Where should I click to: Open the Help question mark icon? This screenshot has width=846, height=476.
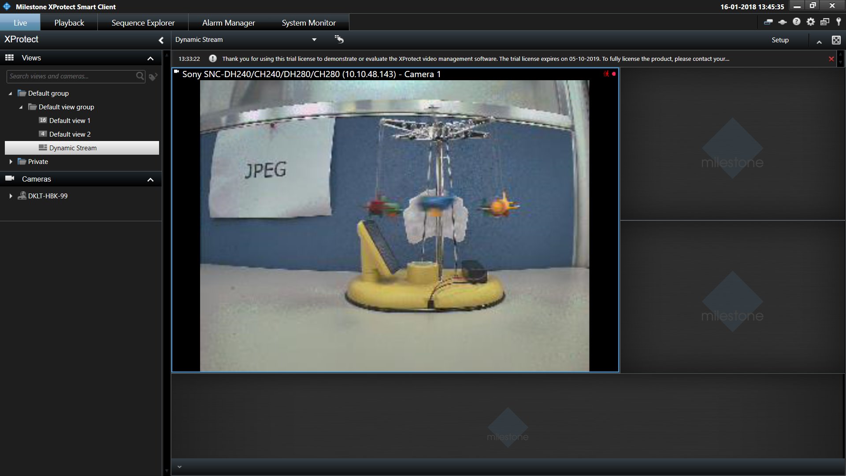pos(797,22)
